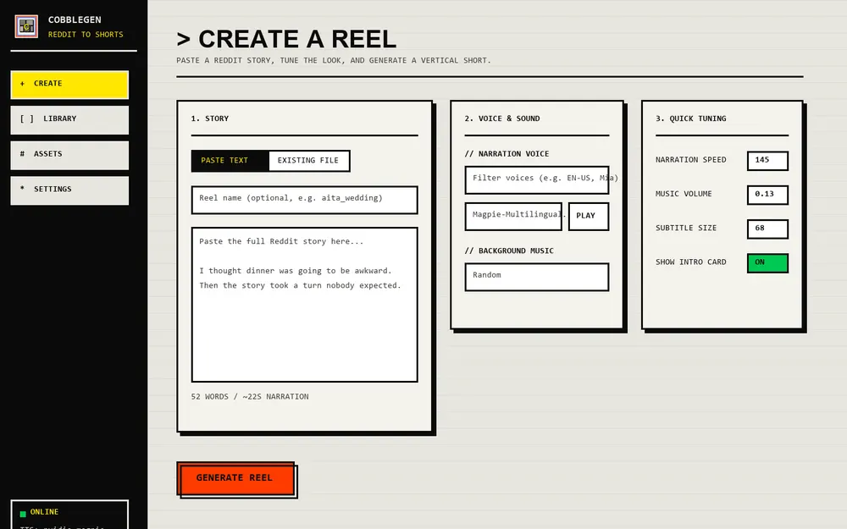Click the Show Intro Card label
This screenshot has width=847, height=529.
[x=691, y=262]
